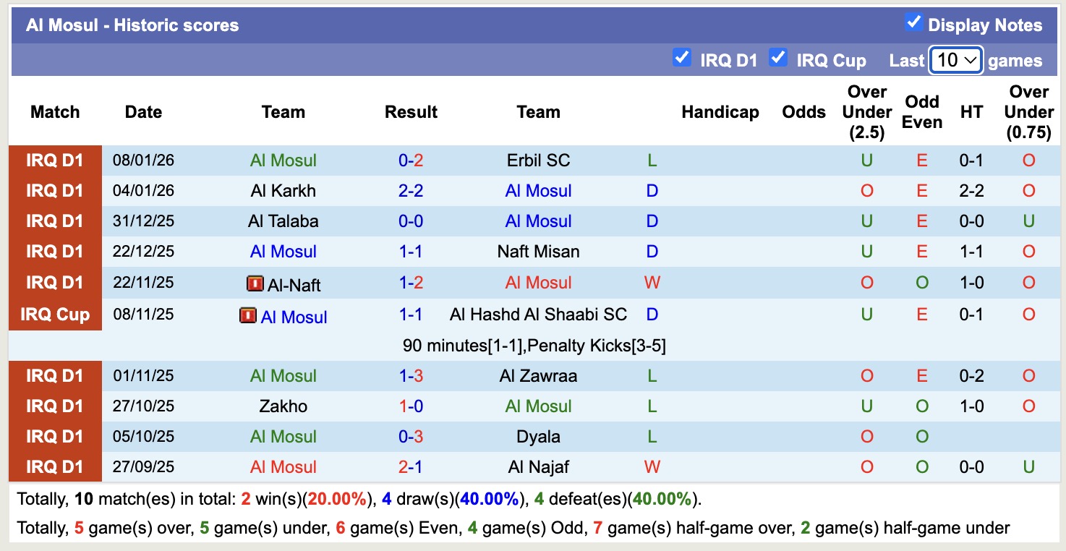Click the 2-2 result in the Al Karkh row

[x=410, y=190]
